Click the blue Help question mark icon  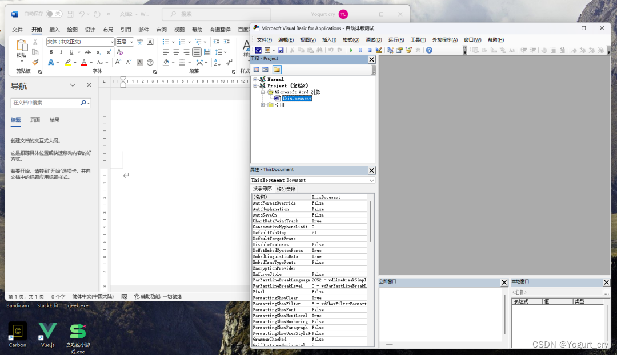click(x=429, y=50)
